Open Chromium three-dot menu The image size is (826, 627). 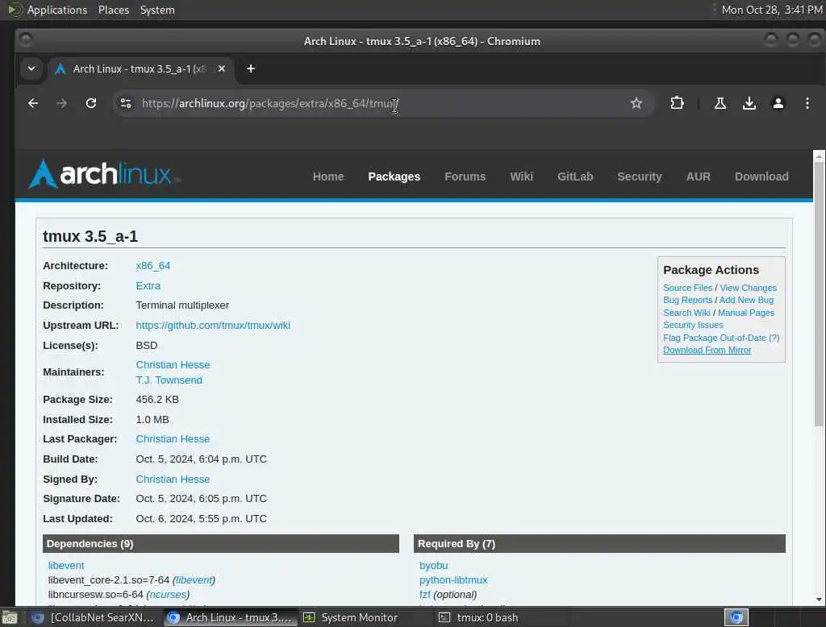pos(807,103)
